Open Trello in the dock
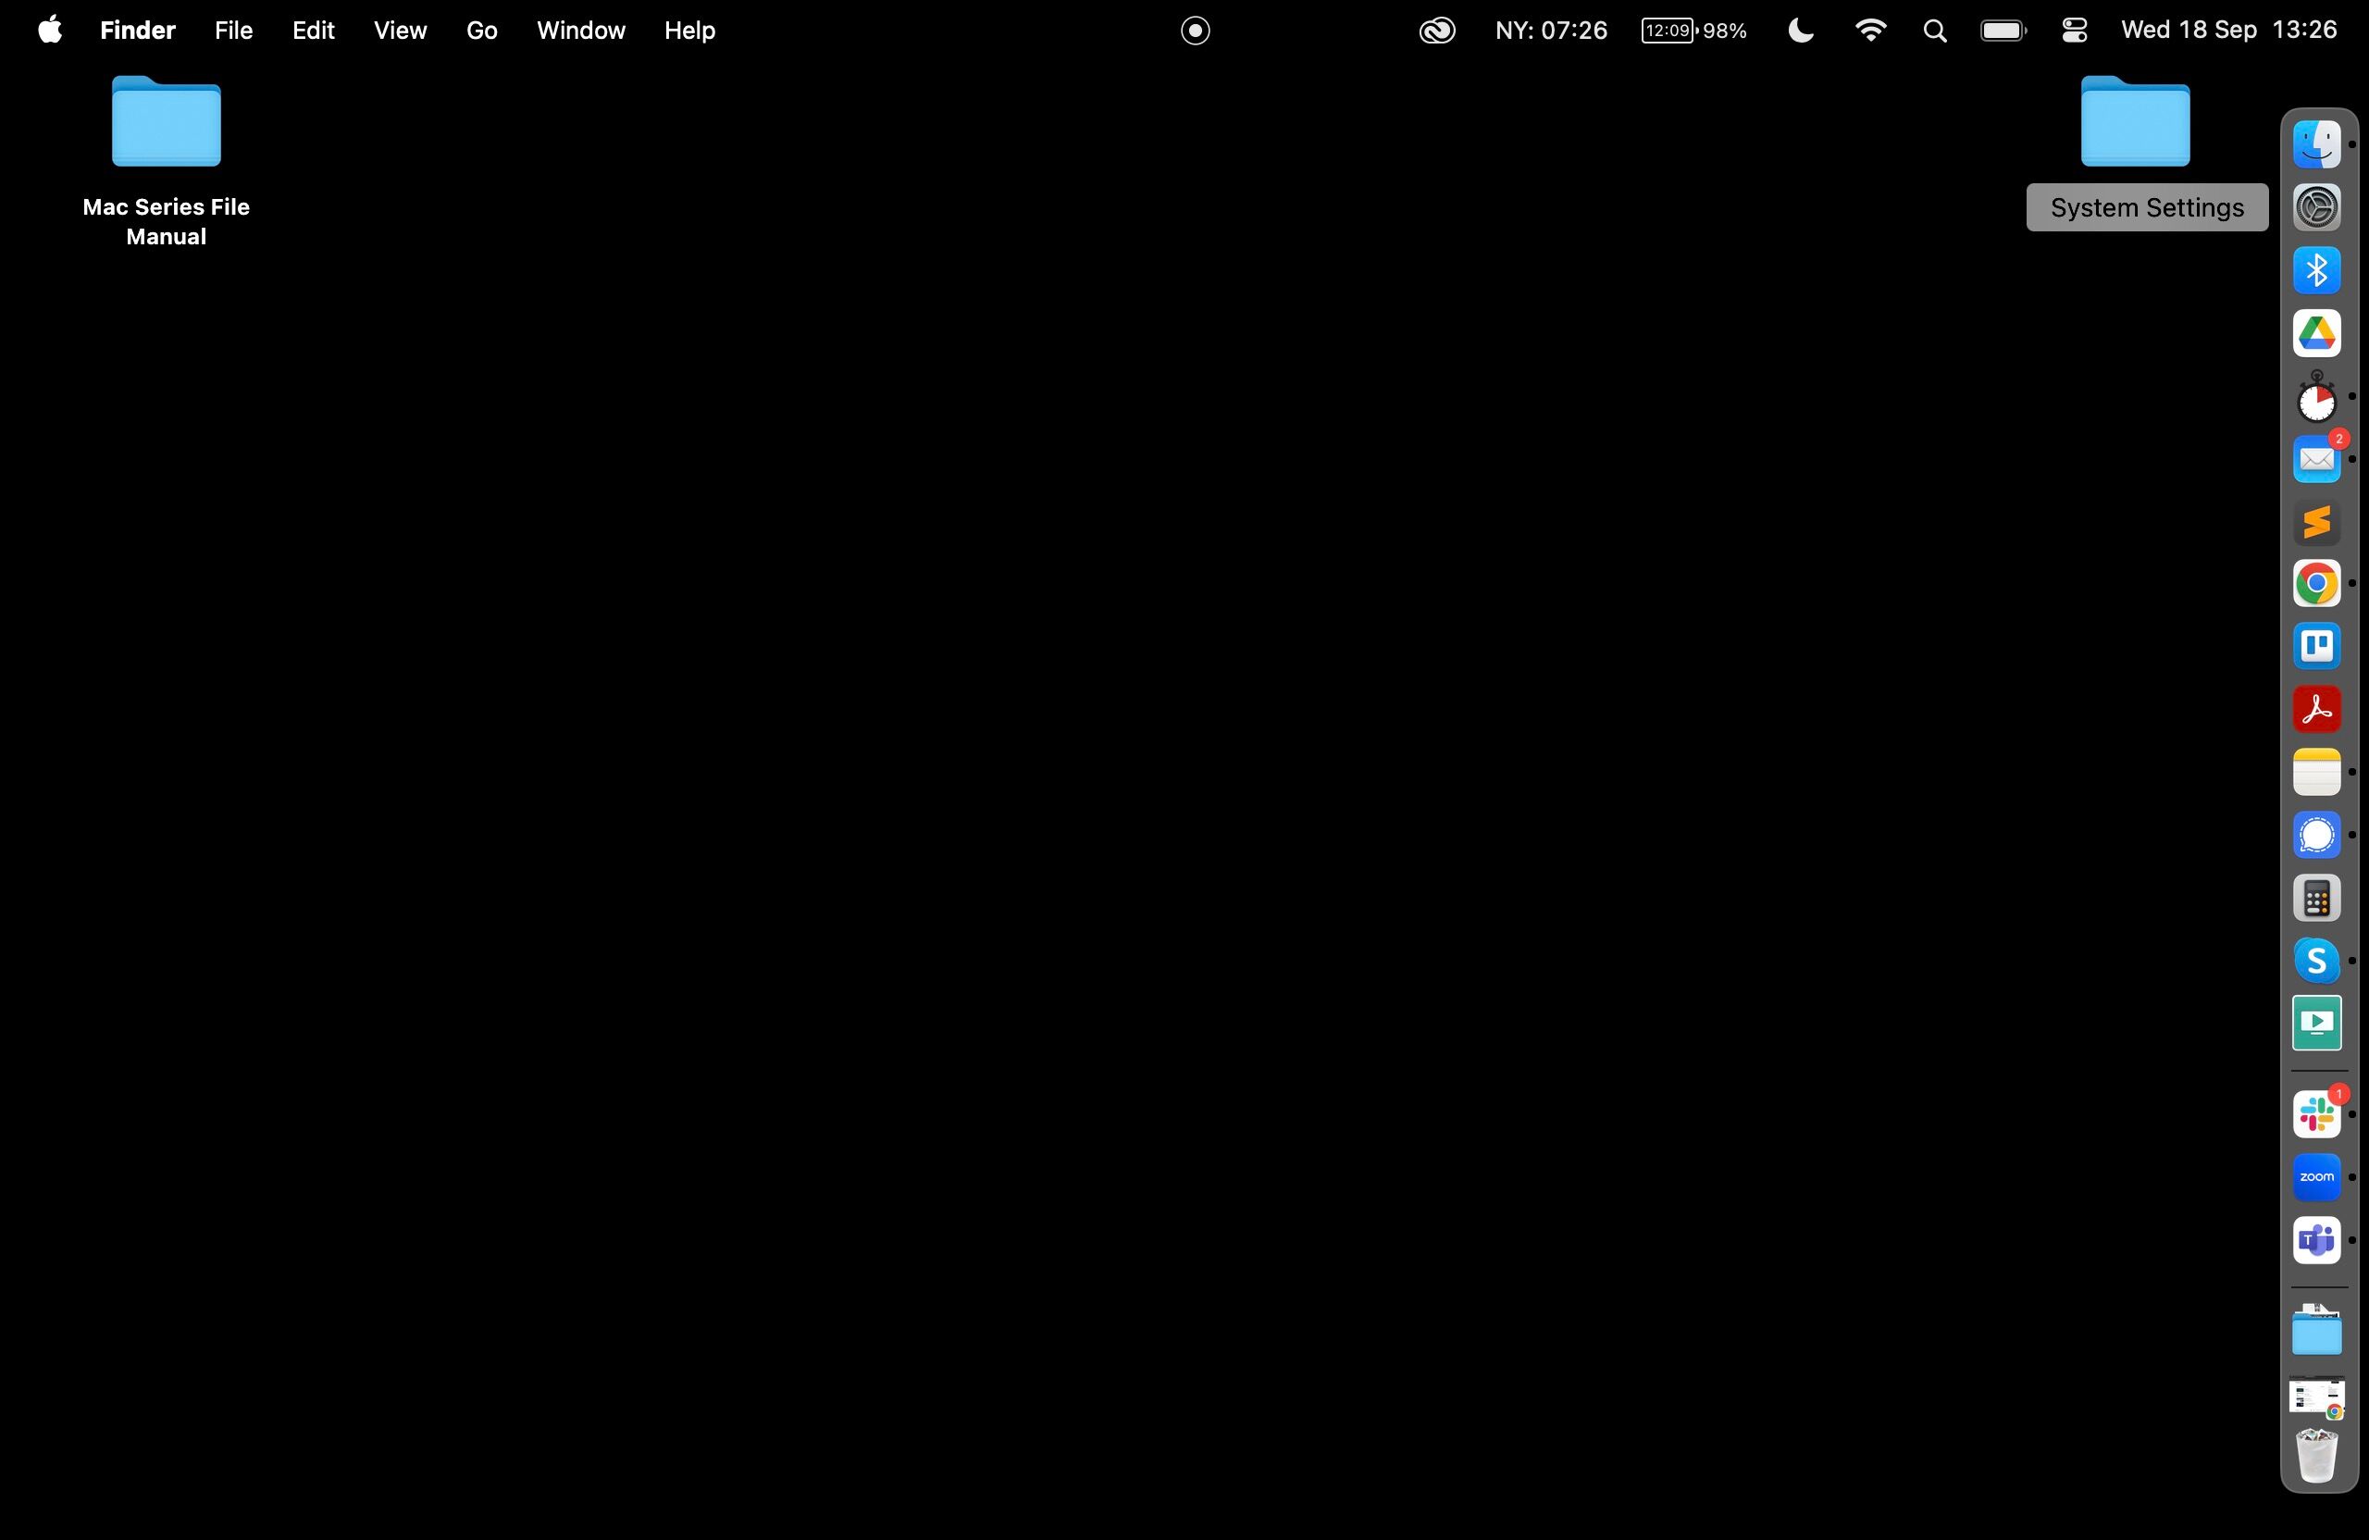 2316,646
